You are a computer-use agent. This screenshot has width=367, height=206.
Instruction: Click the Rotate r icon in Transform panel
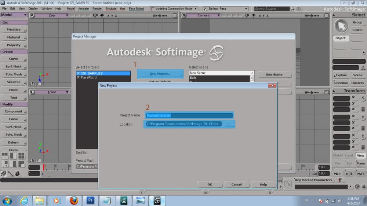click(x=363, y=117)
